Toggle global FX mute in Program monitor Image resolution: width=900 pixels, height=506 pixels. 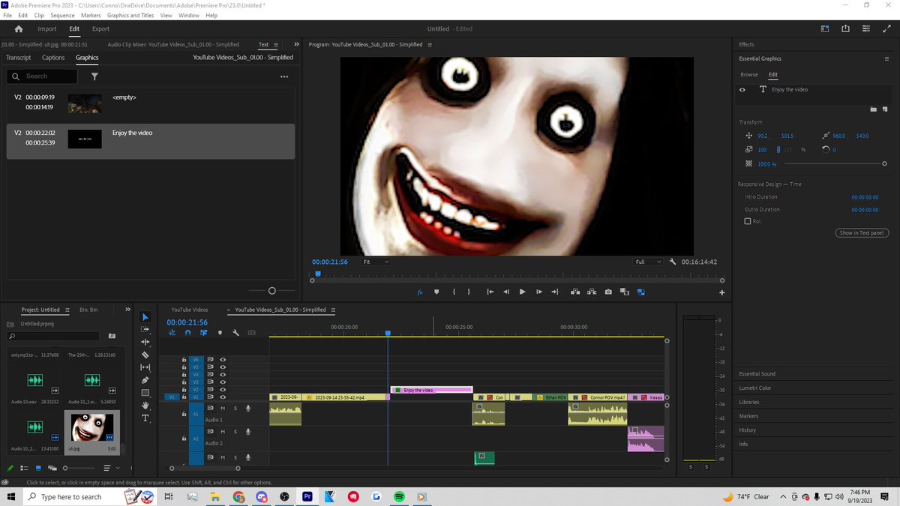coord(420,292)
